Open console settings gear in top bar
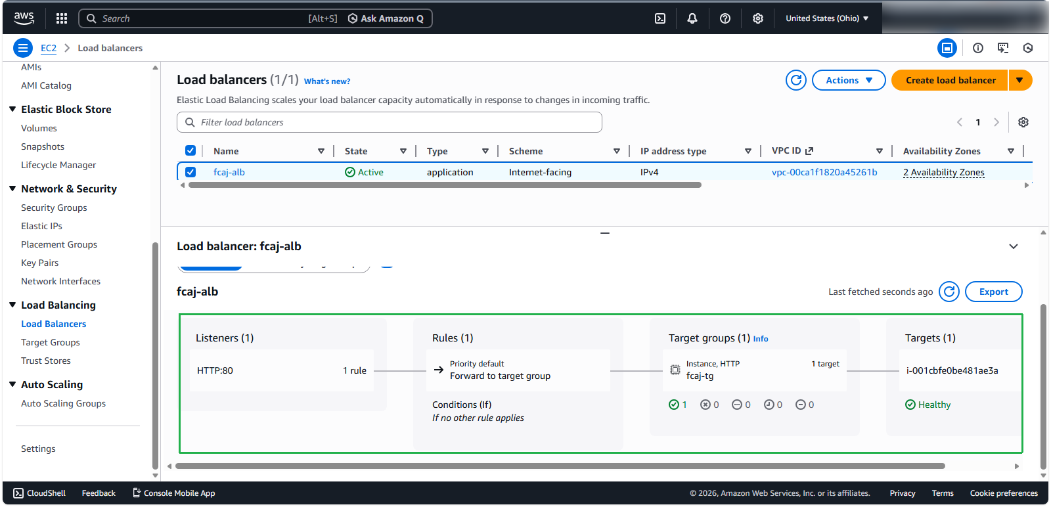Screen dimensions: 1051x507 coord(758,18)
